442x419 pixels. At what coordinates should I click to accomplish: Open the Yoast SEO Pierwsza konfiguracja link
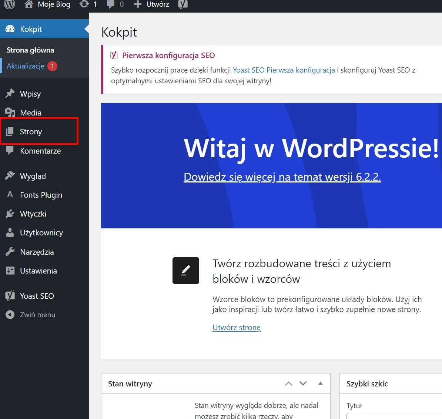(x=284, y=70)
